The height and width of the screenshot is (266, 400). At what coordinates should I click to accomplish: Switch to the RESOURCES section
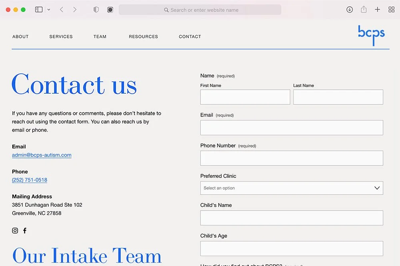[x=143, y=36]
